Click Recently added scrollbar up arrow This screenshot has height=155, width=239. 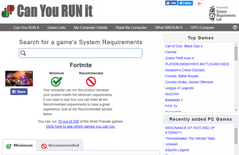[236, 126]
